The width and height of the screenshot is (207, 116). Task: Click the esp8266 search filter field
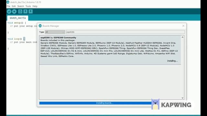pos(125,32)
